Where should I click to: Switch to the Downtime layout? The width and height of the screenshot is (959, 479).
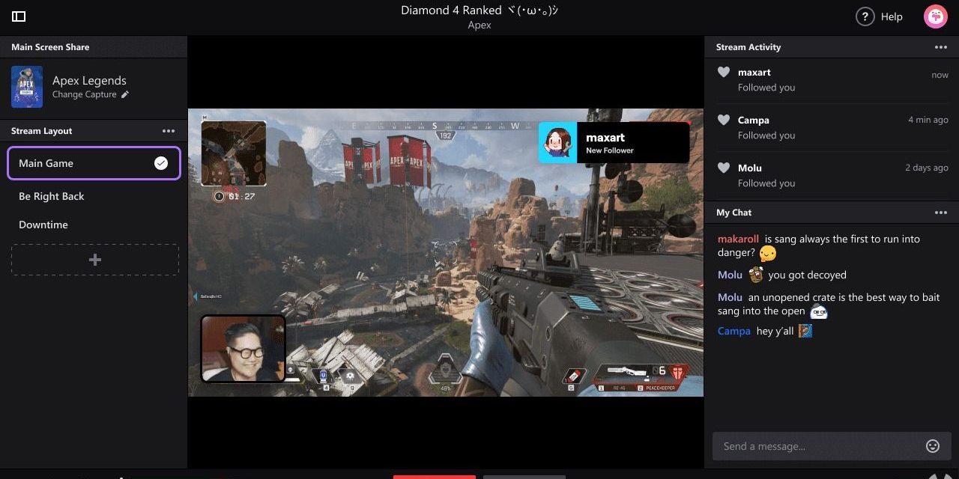tap(43, 225)
